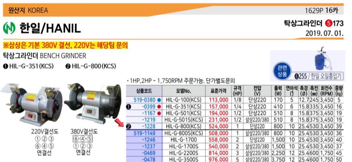Click the price 524,000
Viewport: 352px width, 162px height.
[x=219, y=126]
